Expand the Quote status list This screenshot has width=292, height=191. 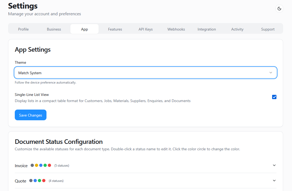(274, 181)
